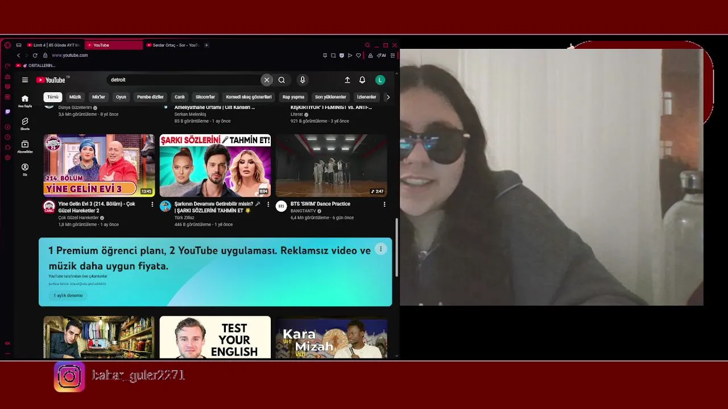Play the Test Your English thumbnail
Screen dimensions: 728x409
click(215, 337)
